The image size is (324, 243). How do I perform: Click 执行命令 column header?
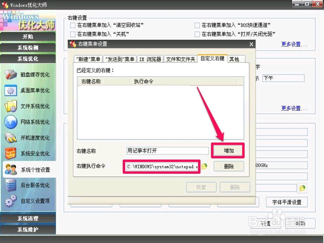183,81
